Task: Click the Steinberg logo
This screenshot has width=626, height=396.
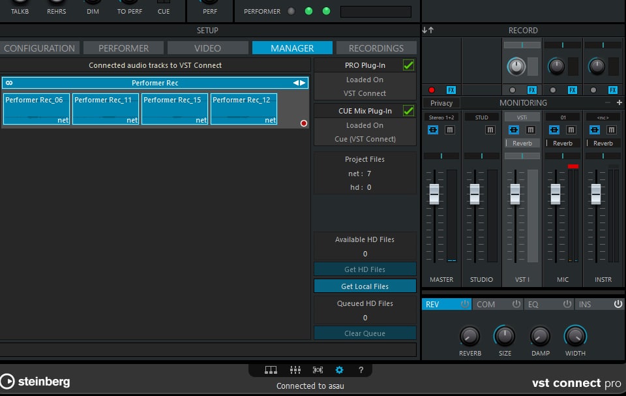Action: point(35,381)
